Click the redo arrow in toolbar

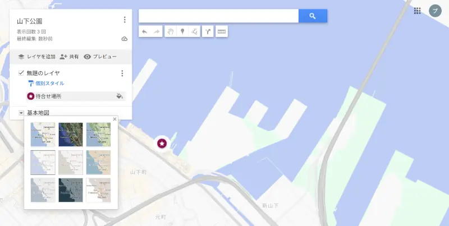pyautogui.click(x=157, y=32)
